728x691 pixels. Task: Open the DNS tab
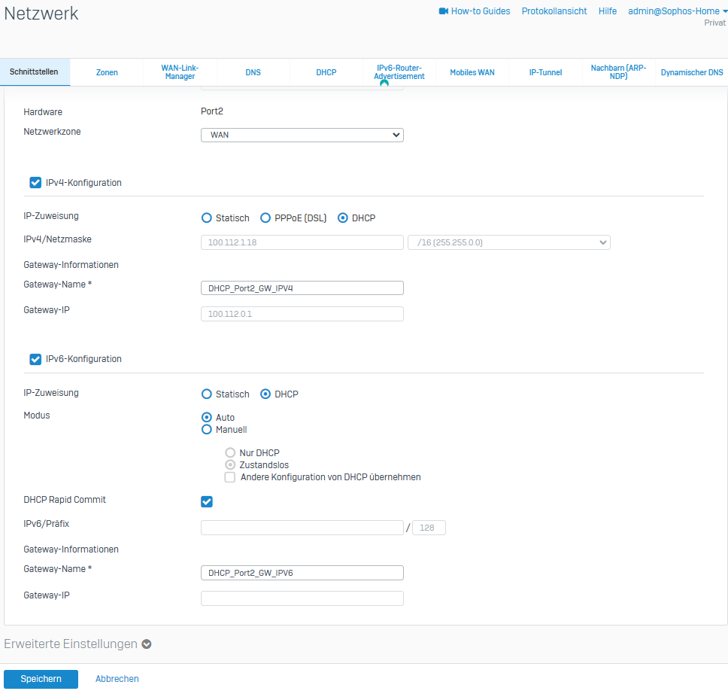pos(253,72)
